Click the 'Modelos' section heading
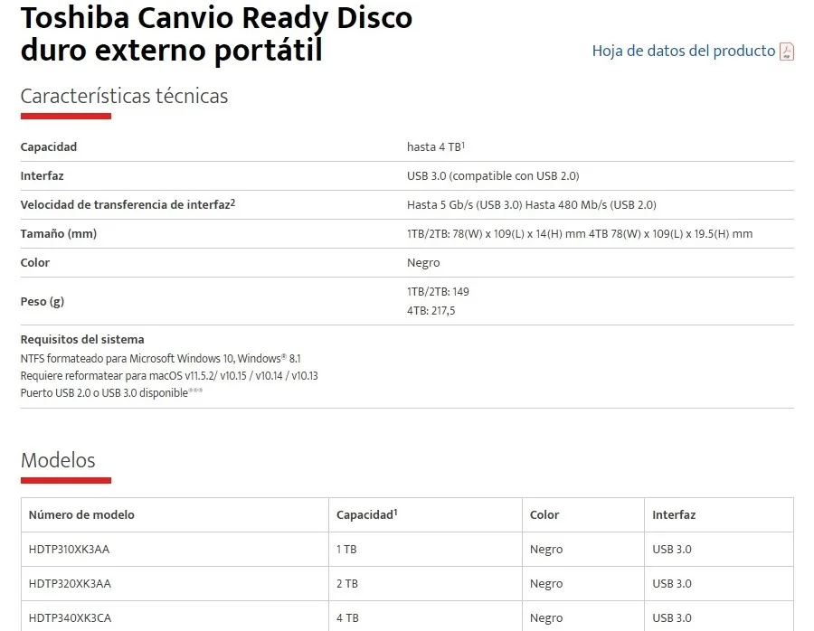 [58, 460]
